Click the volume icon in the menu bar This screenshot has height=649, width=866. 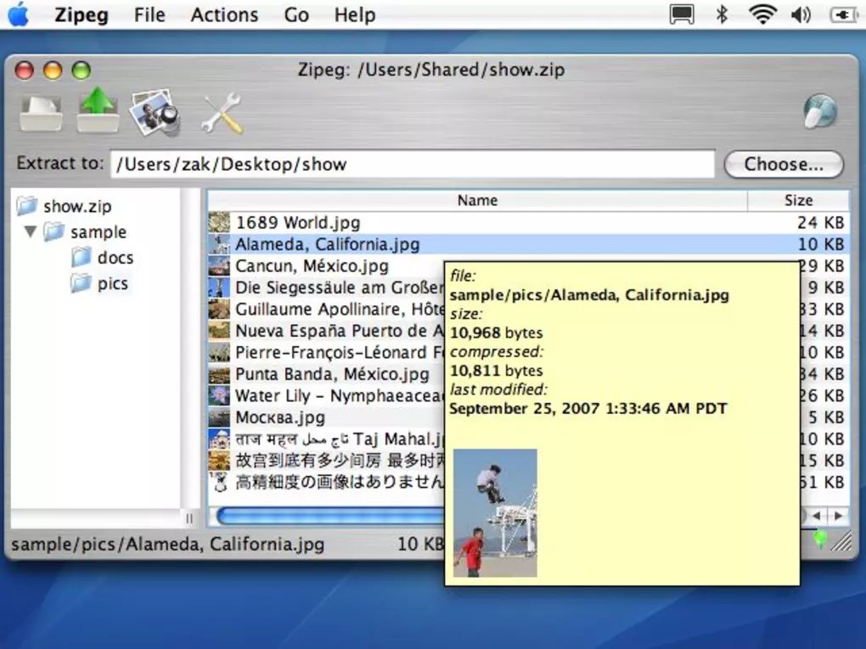click(801, 14)
